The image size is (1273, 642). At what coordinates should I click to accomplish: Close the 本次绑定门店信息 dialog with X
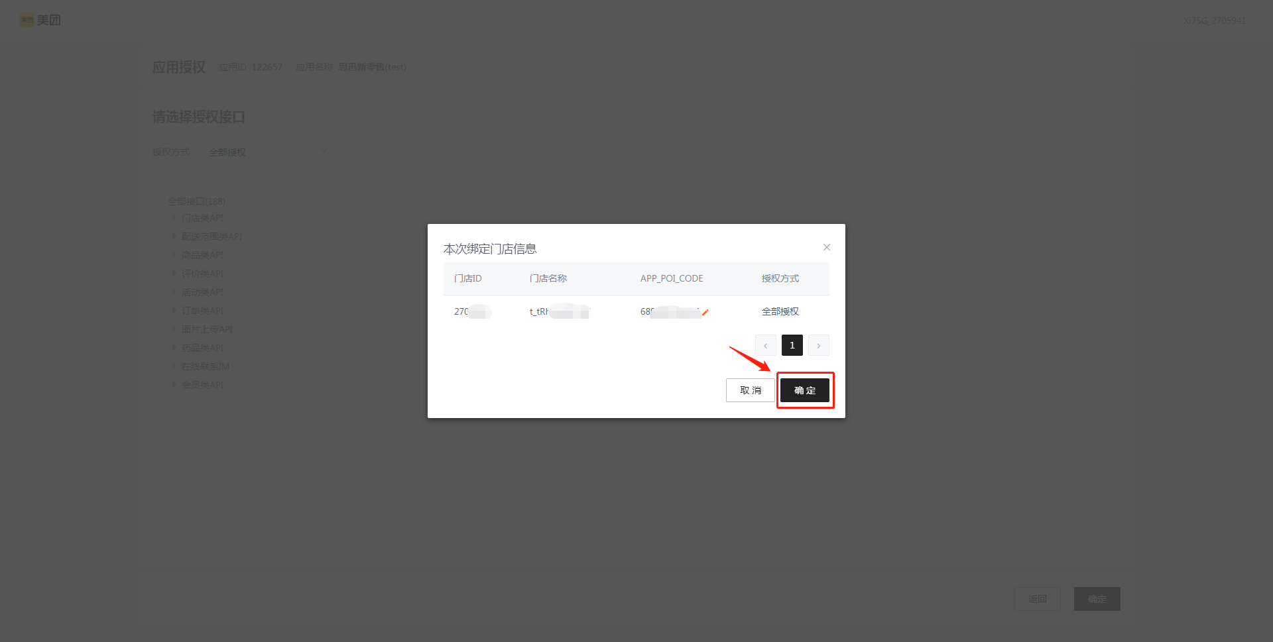click(x=826, y=247)
